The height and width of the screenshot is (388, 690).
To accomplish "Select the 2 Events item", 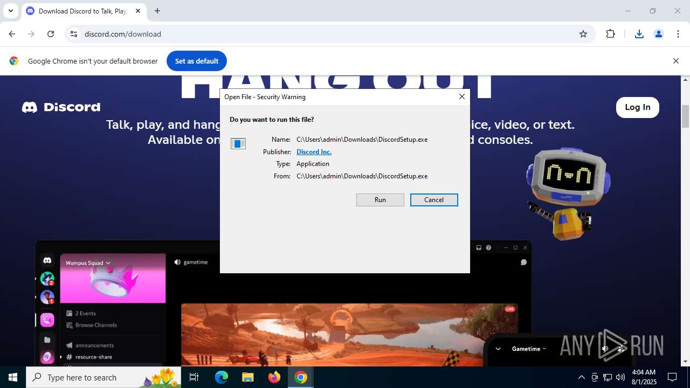I will pyautogui.click(x=81, y=313).
